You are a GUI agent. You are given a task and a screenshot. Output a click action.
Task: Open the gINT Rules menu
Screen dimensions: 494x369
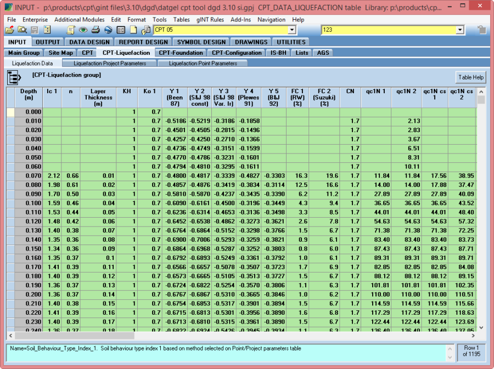(209, 19)
